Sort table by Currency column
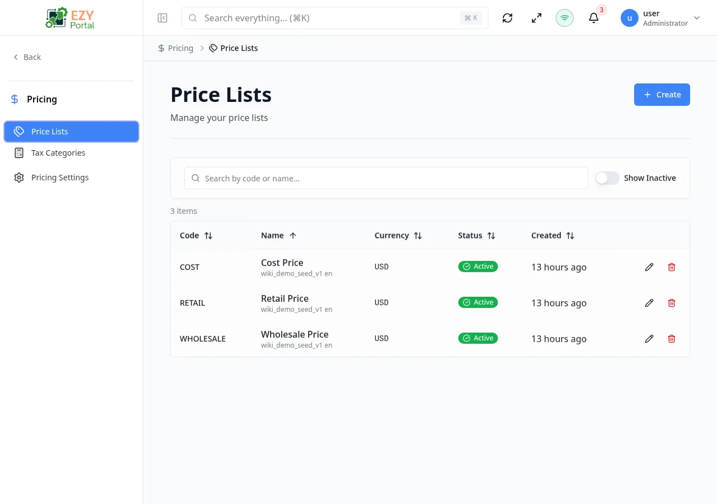 point(398,236)
